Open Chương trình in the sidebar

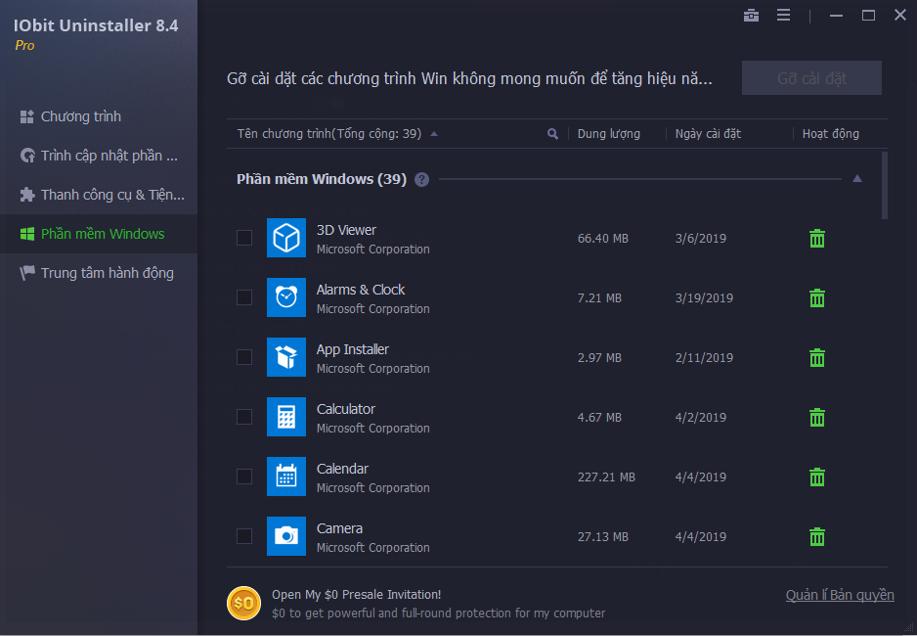pyautogui.click(x=81, y=116)
